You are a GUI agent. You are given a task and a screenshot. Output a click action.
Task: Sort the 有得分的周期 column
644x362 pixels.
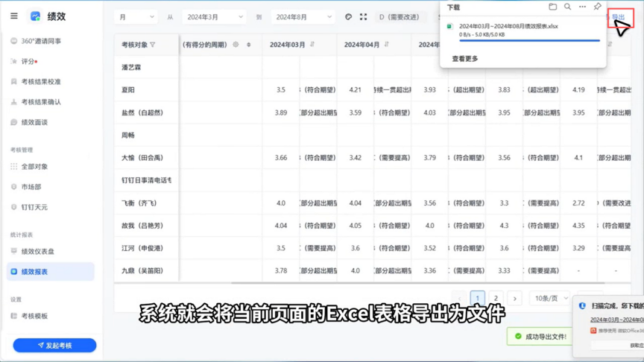point(248,45)
